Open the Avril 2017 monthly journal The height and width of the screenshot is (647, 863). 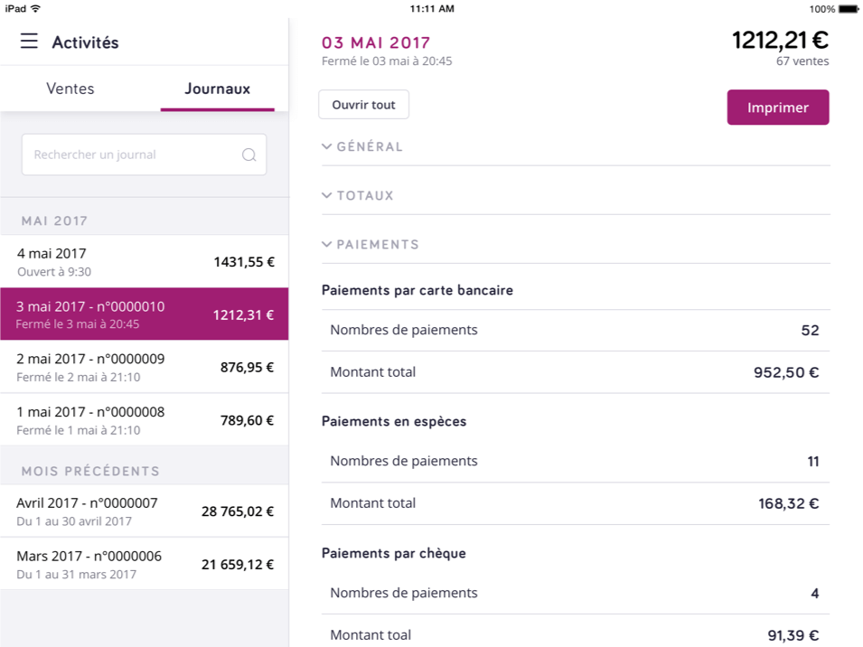coord(145,511)
